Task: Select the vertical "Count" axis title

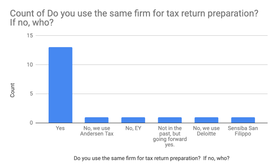Action: tap(13, 90)
